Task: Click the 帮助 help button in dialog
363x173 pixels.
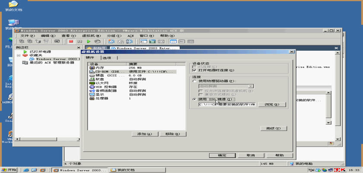Action: point(280,155)
